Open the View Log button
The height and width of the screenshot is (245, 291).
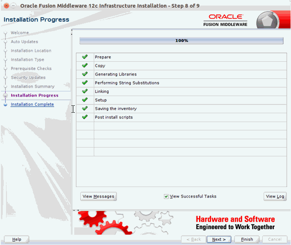pyautogui.click(x=275, y=196)
